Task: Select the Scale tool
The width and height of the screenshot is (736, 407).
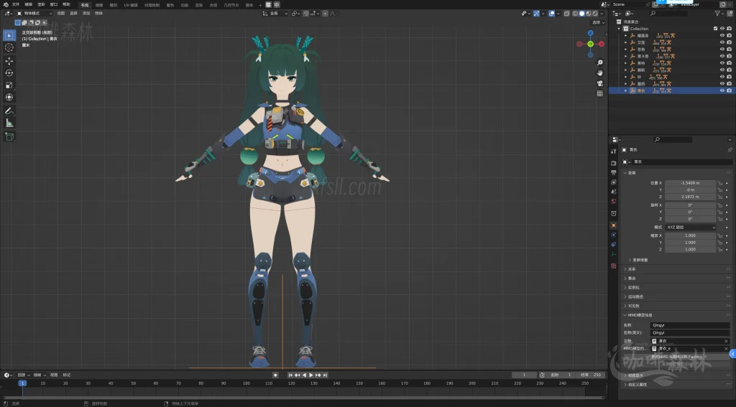Action: [9, 85]
